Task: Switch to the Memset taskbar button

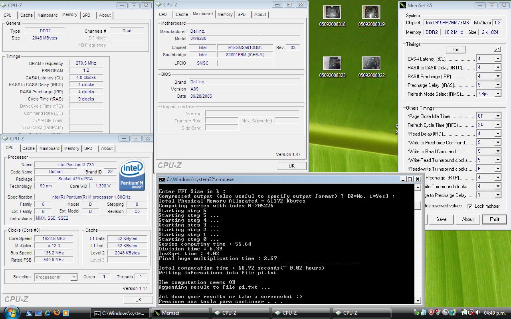Action: tap(180, 313)
